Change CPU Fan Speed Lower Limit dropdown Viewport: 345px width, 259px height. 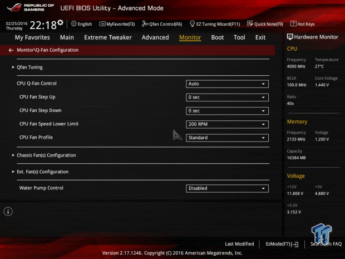point(227,124)
